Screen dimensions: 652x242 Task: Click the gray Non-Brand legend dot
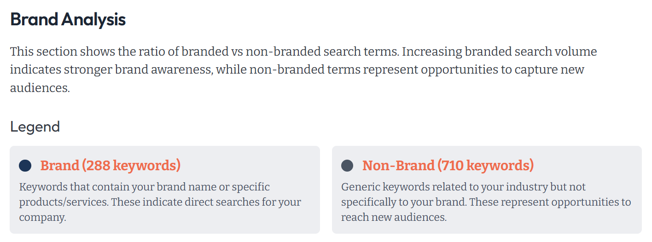[347, 166]
